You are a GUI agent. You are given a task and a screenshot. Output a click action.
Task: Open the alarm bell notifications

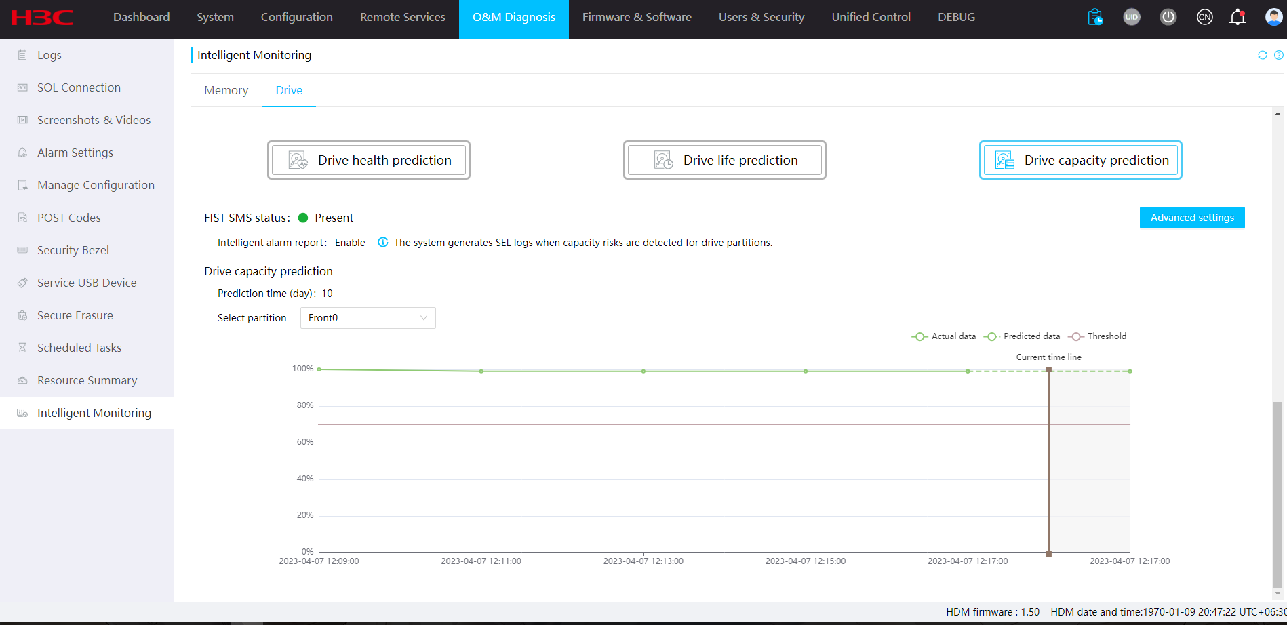(1238, 17)
